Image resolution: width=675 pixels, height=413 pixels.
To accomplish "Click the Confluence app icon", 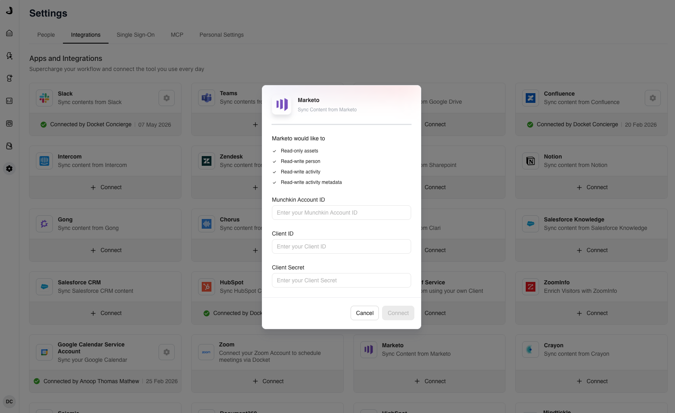I will tap(531, 98).
